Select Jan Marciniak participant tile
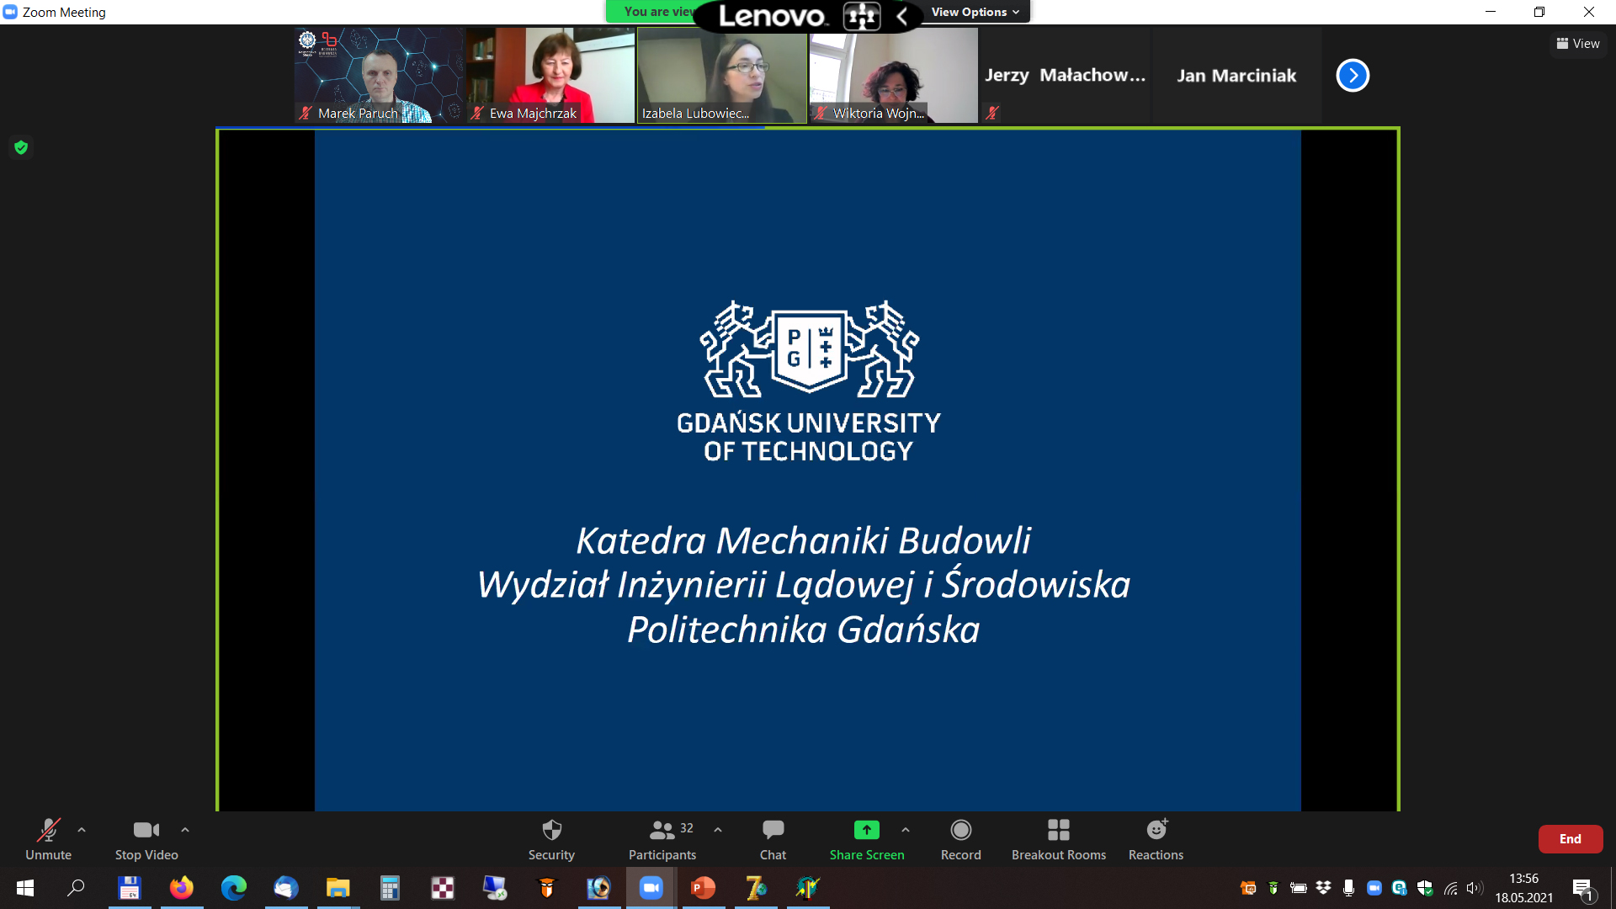This screenshot has width=1616, height=909. click(x=1236, y=75)
